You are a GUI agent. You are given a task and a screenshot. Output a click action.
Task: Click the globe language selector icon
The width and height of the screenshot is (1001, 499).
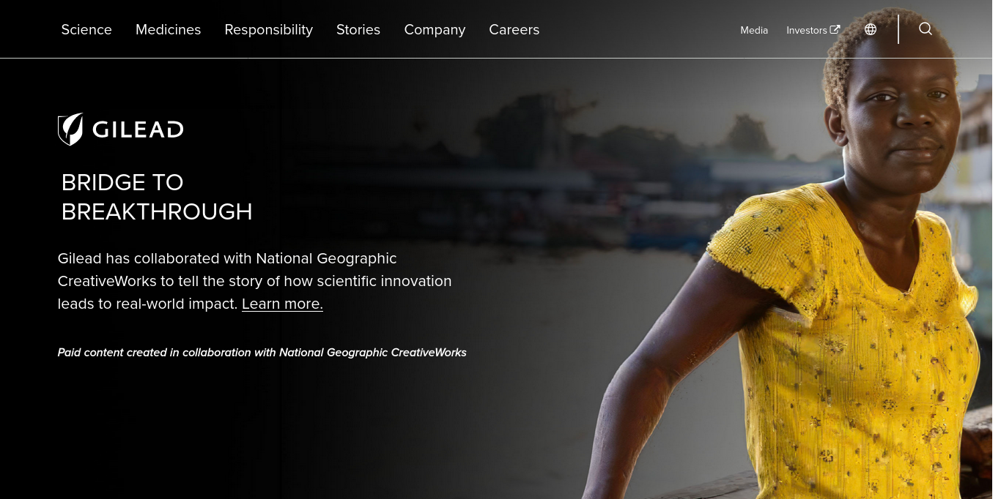pyautogui.click(x=871, y=29)
